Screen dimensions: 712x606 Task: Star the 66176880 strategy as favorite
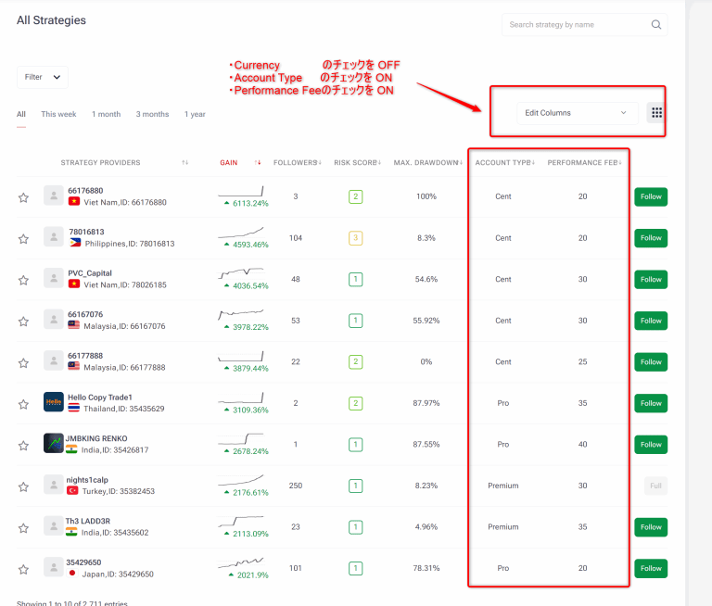coord(23,197)
